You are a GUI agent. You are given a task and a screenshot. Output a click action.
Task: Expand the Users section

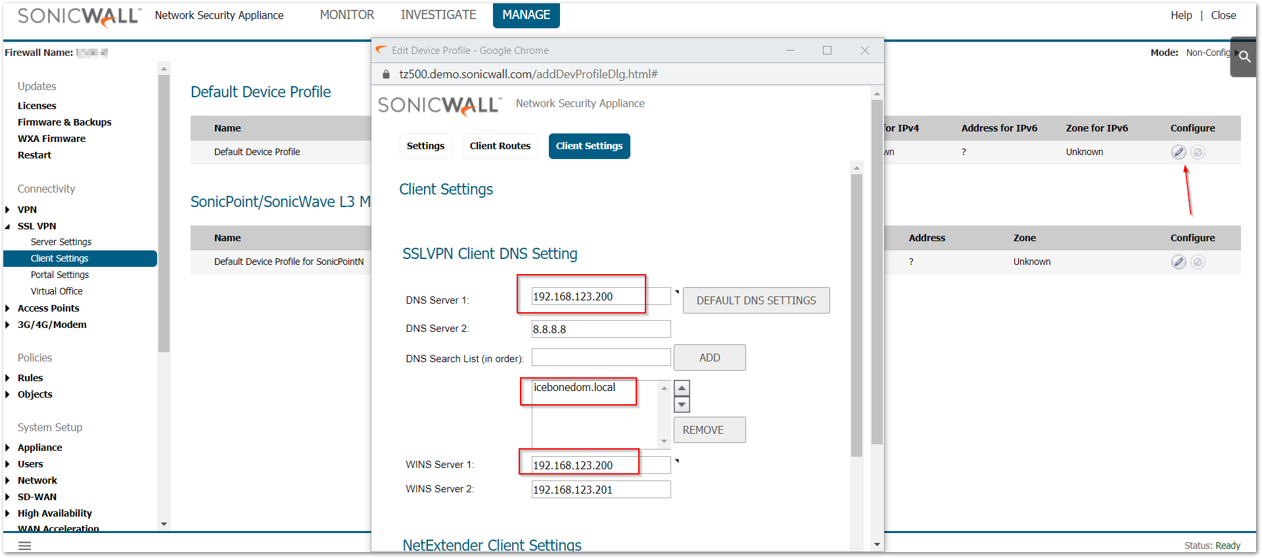click(x=7, y=464)
